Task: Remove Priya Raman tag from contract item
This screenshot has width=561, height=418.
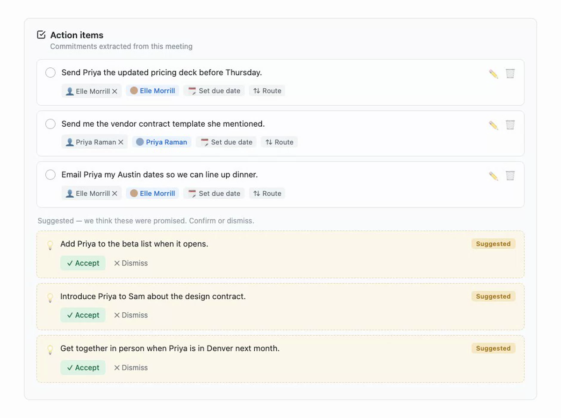Action: tap(121, 142)
